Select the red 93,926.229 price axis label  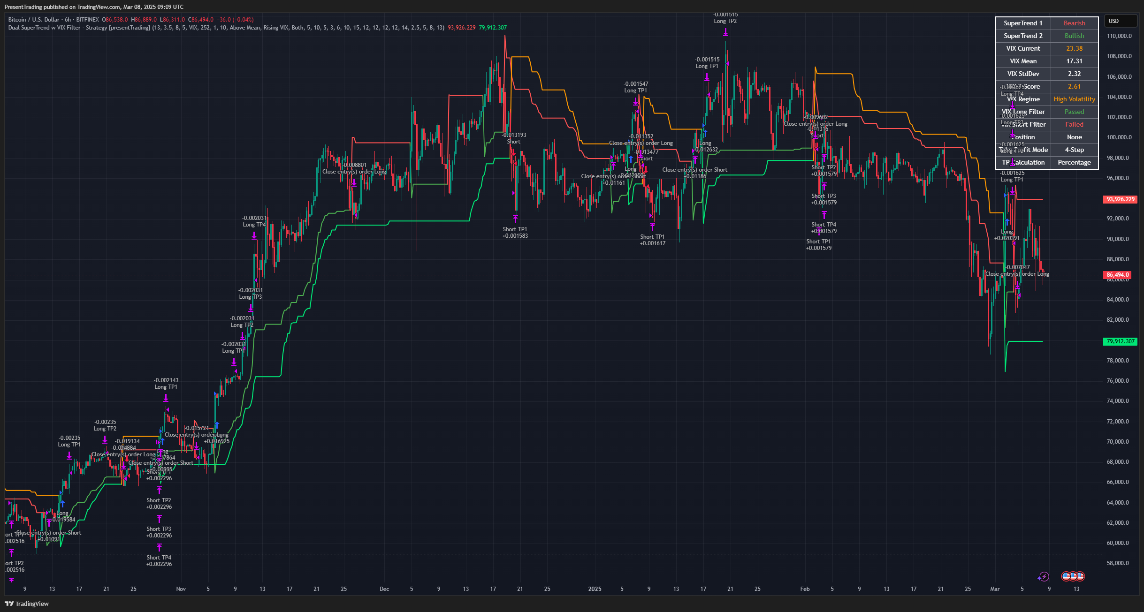(x=1120, y=199)
